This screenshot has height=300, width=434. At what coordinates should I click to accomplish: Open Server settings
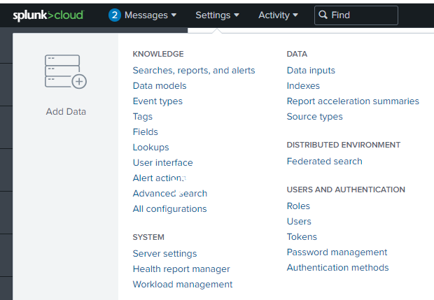point(164,254)
